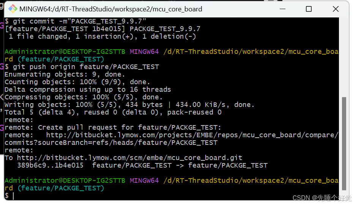Click the last Administrator@DESKTOP-IG2STTB prompt line
Image resolution: width=353 pixels, height=204 pixels.
[x=172, y=180]
